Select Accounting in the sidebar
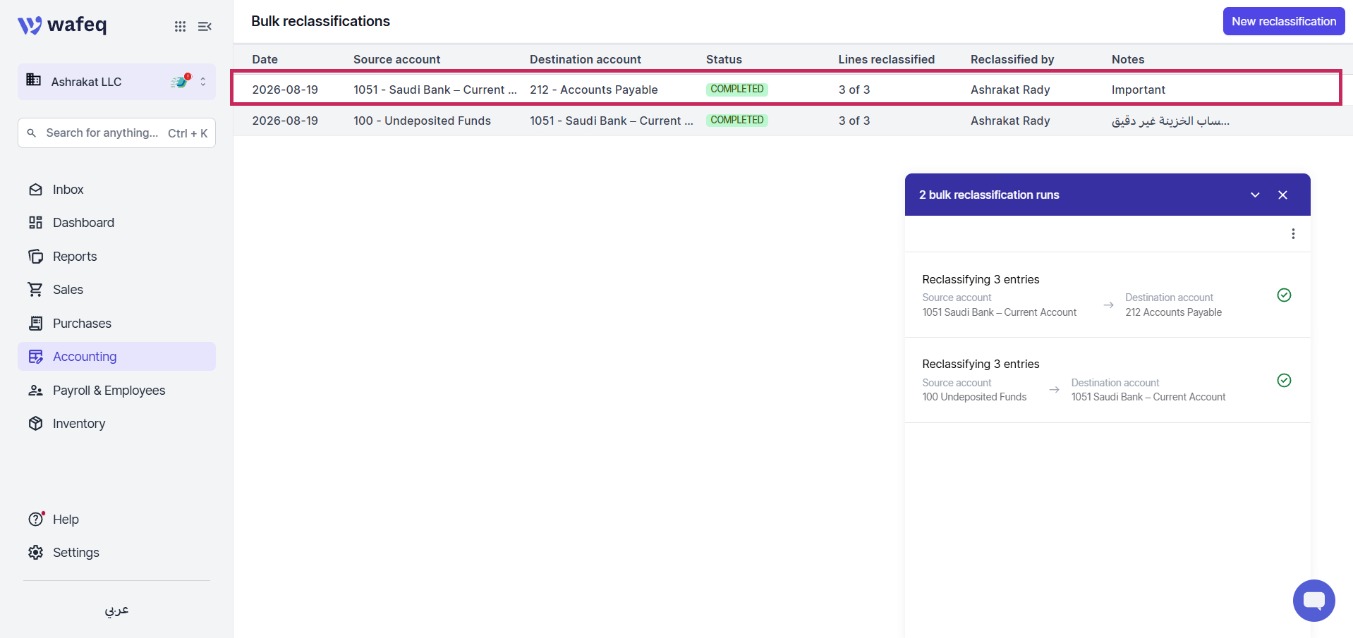The height and width of the screenshot is (638, 1353). pos(116,357)
